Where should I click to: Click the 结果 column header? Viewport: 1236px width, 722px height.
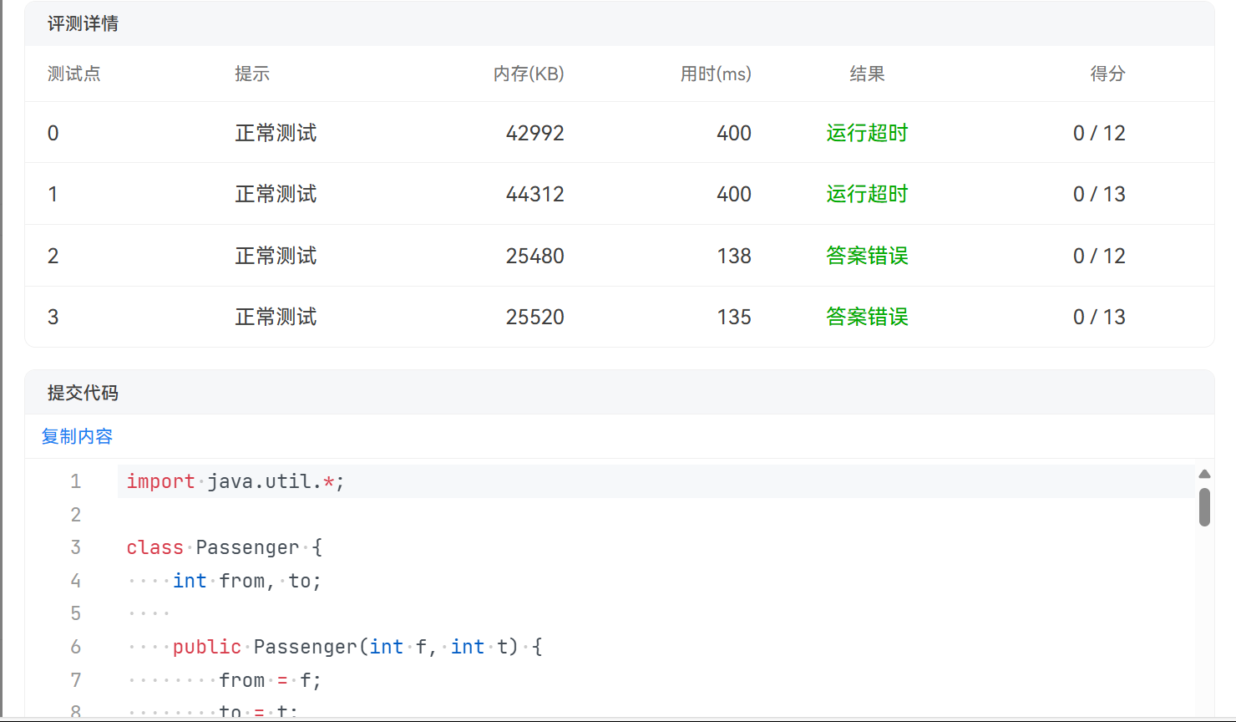867,74
